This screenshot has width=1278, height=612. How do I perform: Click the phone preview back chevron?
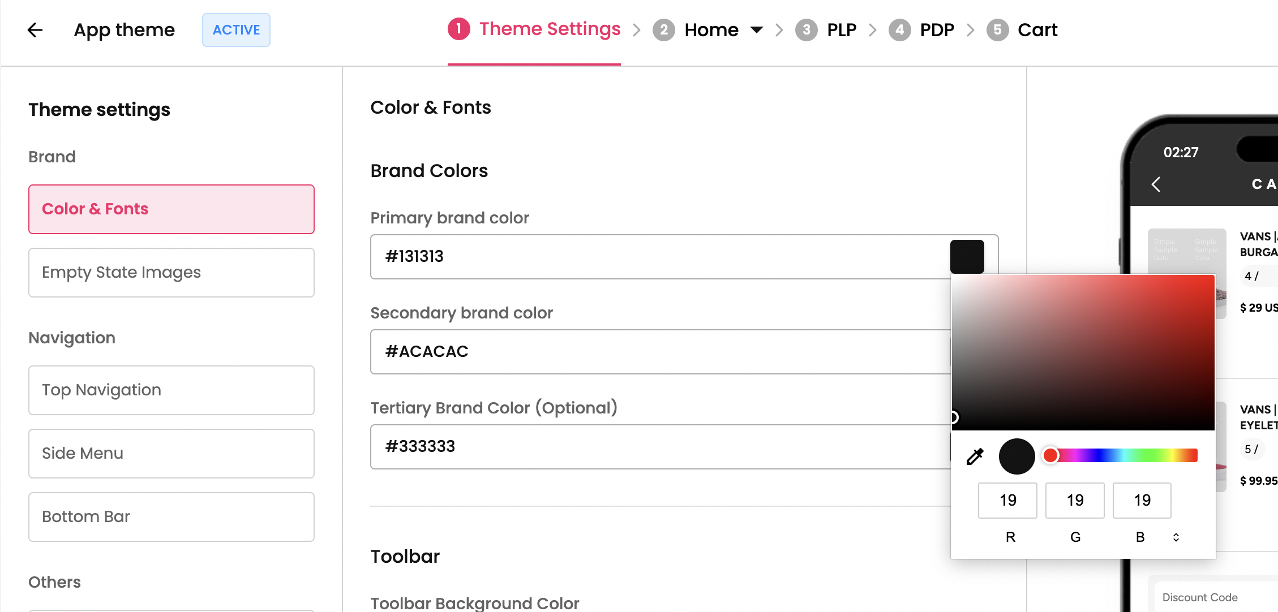pos(1156,184)
